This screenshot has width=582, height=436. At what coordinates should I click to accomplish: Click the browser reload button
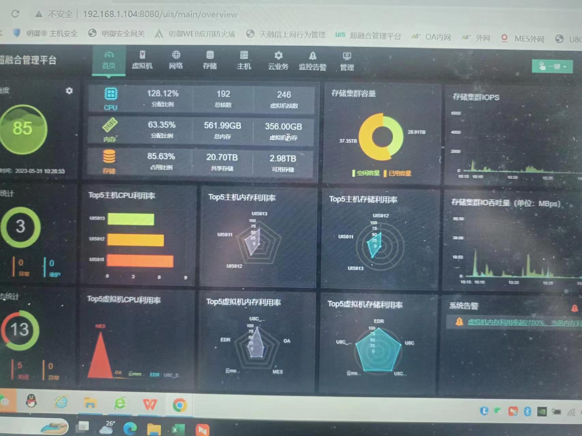click(x=15, y=14)
